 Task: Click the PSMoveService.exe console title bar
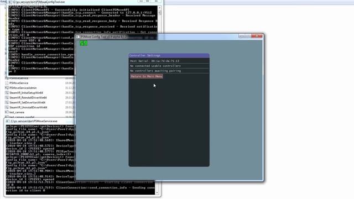39,121
